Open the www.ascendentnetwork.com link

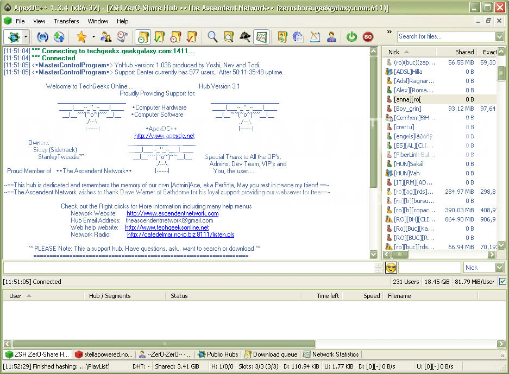(172, 213)
